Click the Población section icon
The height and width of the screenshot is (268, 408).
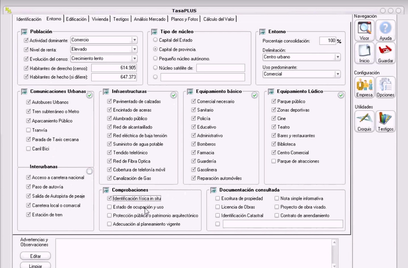(x=24, y=32)
